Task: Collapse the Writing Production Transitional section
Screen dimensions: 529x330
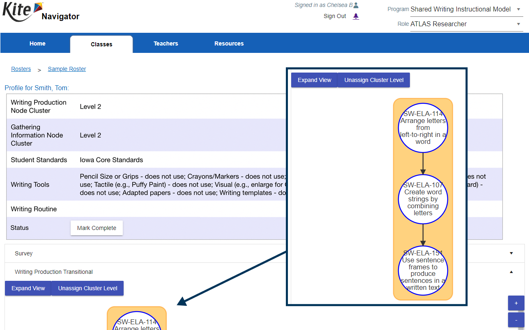Action: [x=264, y=272]
